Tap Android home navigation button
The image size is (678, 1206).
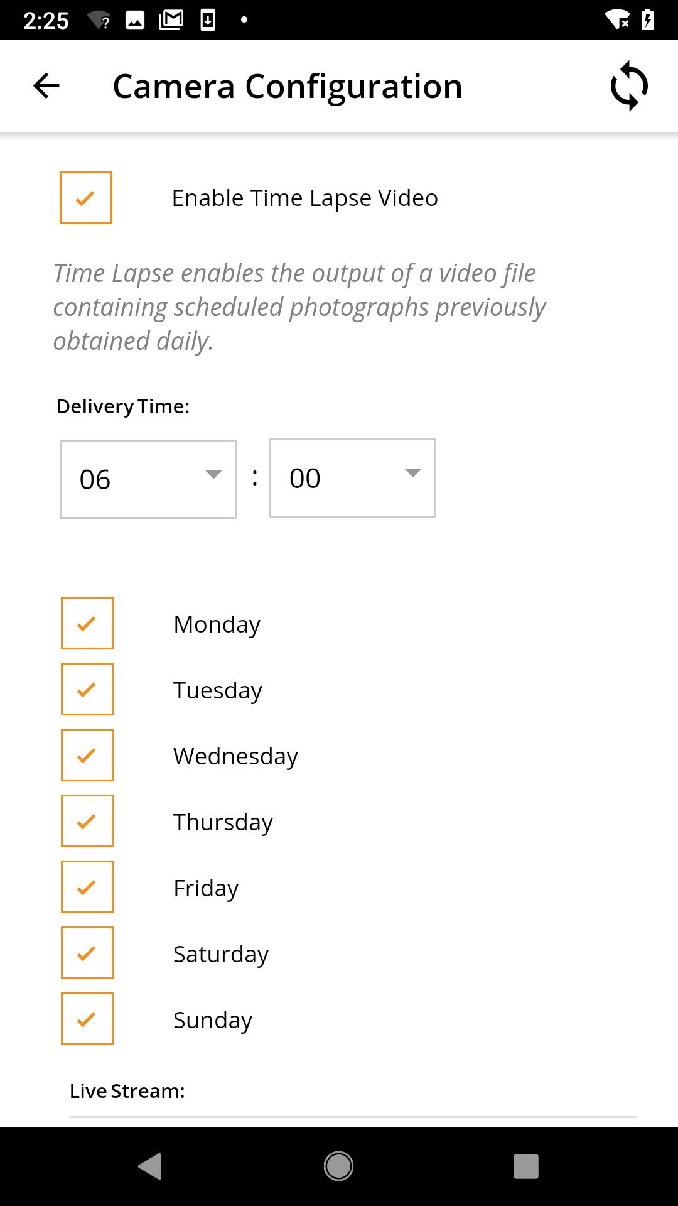[338, 1166]
